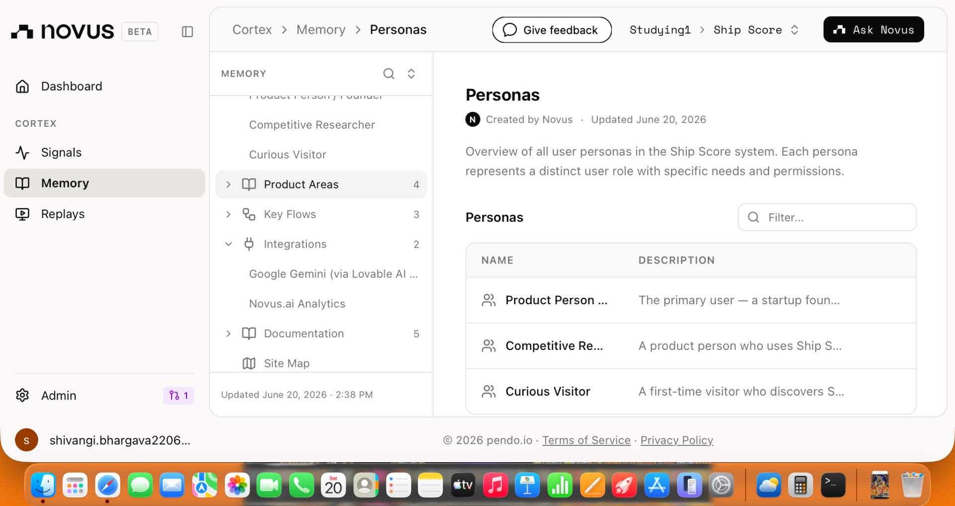Open Novus.ai Analytics integration
This screenshot has height=506, width=955.
click(x=297, y=304)
